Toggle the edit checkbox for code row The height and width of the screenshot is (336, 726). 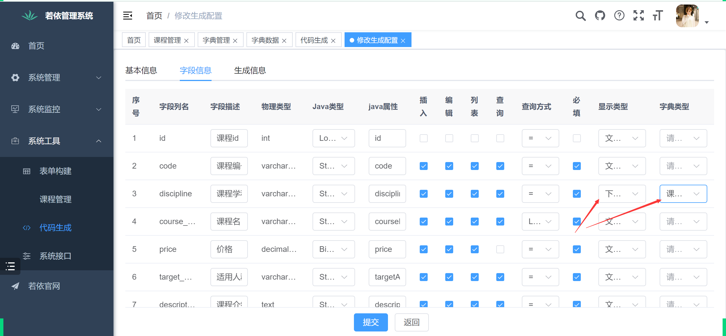coord(449,166)
